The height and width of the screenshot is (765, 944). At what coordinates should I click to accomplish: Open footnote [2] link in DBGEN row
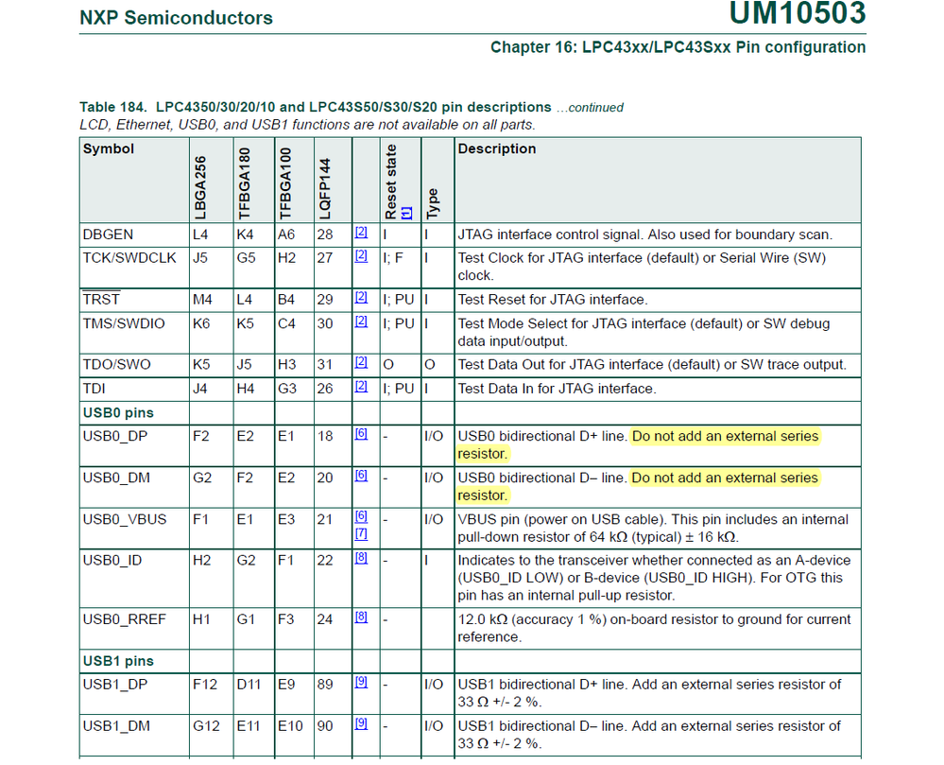coord(361,232)
